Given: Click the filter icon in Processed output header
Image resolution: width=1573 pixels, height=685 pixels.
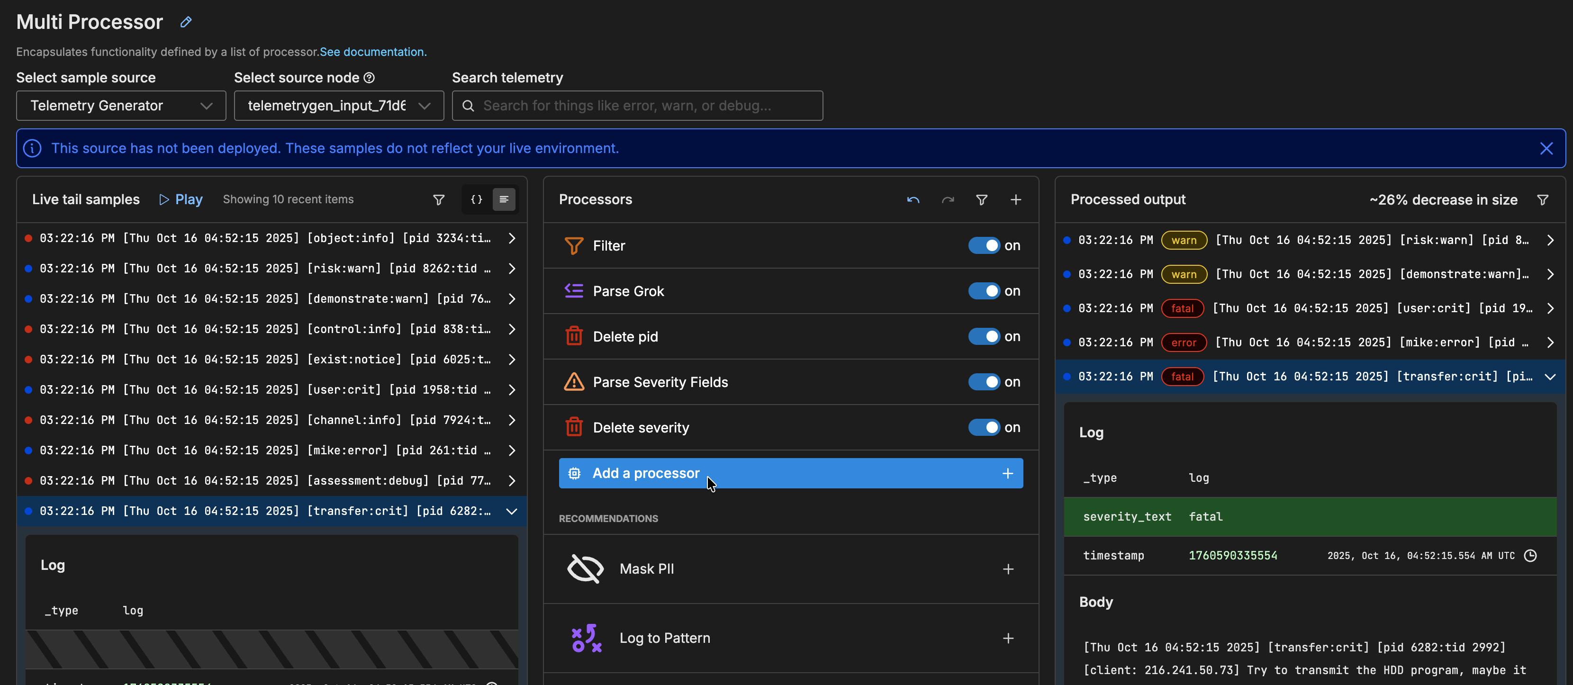Looking at the screenshot, I should (x=1543, y=199).
